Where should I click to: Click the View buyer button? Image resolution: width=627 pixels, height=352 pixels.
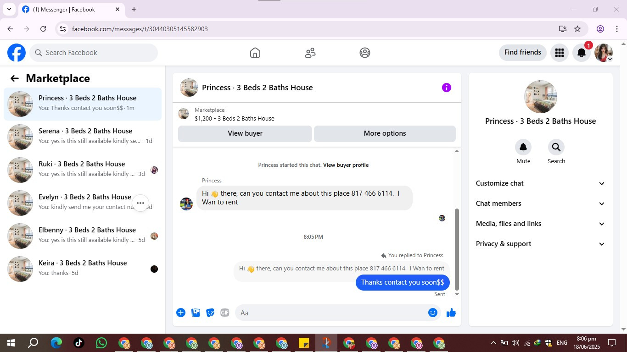245,133
